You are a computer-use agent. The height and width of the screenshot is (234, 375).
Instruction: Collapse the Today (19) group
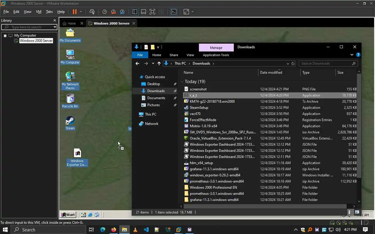(182, 82)
